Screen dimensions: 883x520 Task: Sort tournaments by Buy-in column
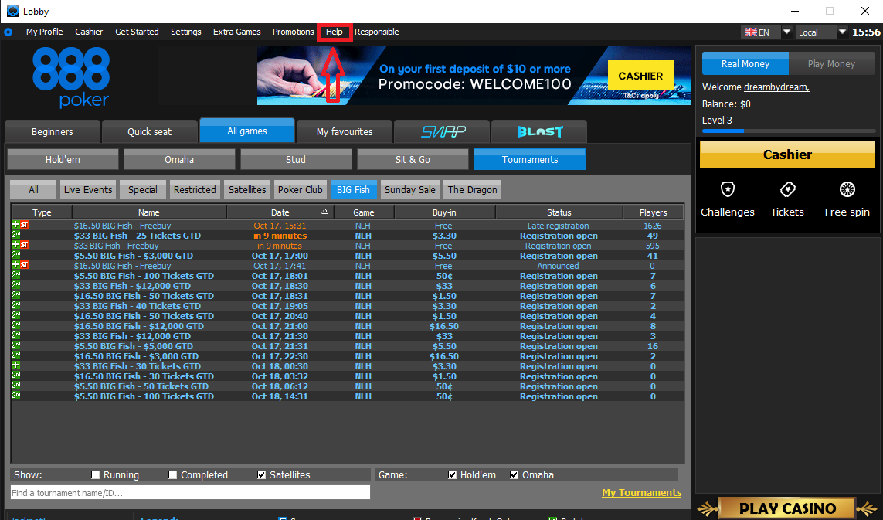[x=444, y=212]
